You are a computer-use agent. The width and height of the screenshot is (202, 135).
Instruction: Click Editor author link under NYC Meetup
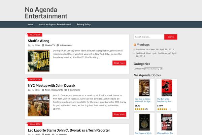[x=37, y=90]
